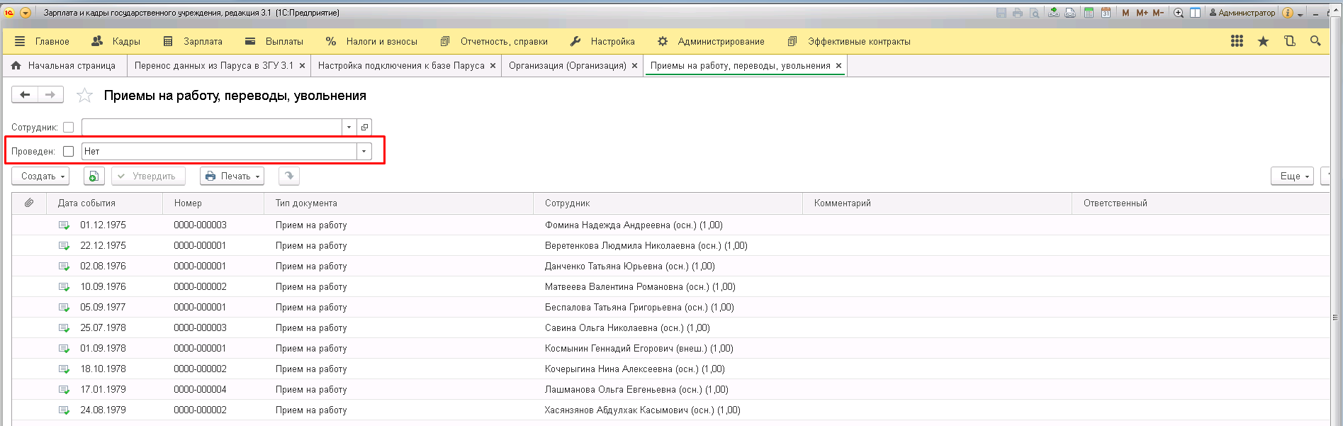This screenshot has height=426, width=1343.
Task: Switch to Организация (Организация) tab
Action: (x=567, y=66)
